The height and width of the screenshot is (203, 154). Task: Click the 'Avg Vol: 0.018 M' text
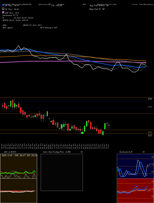tap(99, 6)
